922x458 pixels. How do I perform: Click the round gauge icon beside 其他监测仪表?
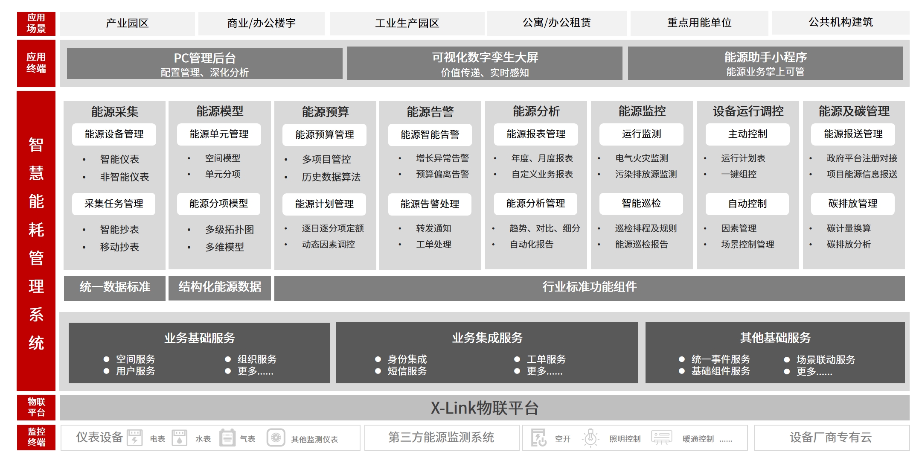pos(276,438)
